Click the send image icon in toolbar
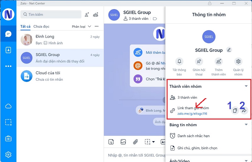 point(123,142)
